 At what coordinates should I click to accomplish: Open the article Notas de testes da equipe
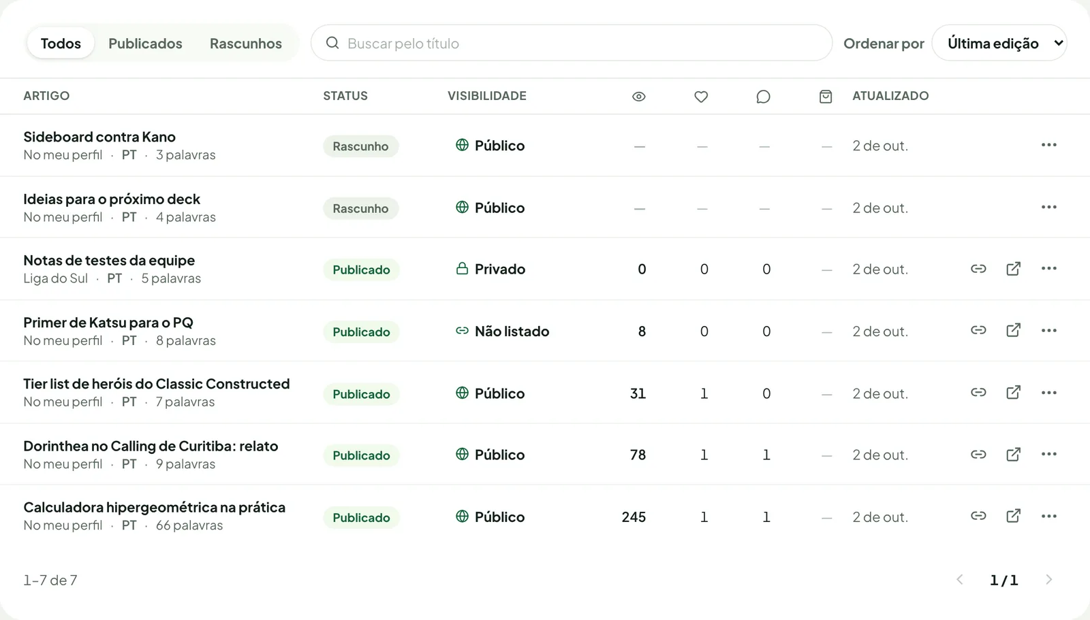[109, 261]
